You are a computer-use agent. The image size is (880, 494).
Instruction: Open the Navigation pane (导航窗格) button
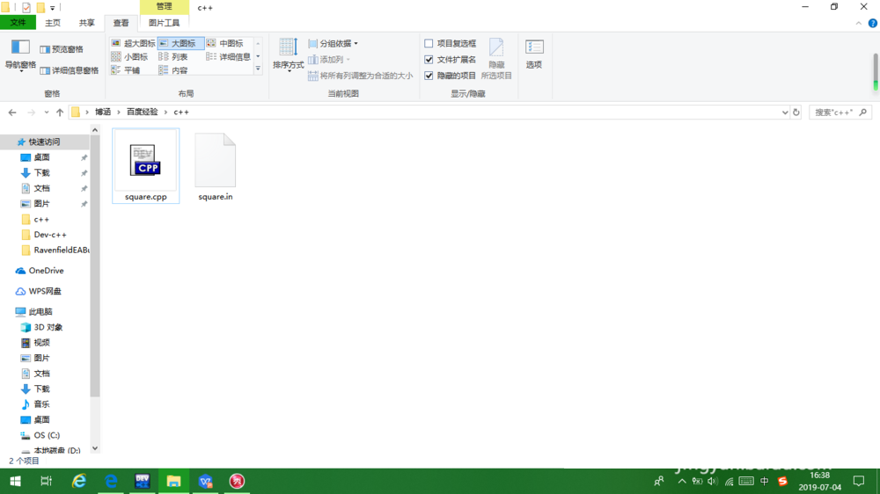click(20, 56)
